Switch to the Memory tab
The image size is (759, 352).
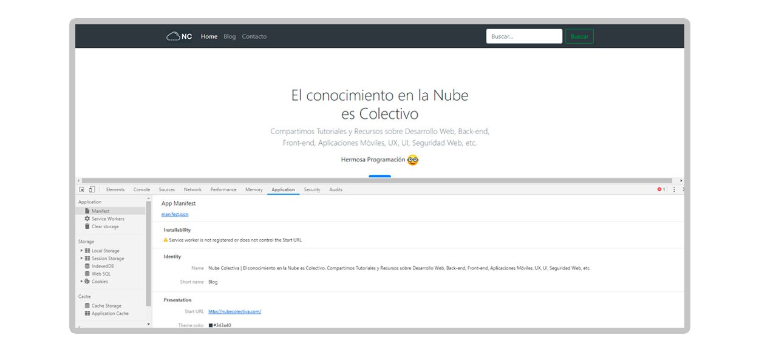click(x=254, y=189)
